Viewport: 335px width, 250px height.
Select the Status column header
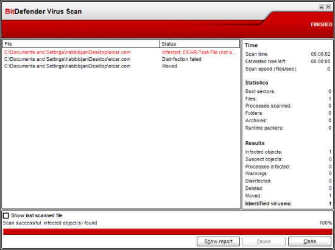200,44
